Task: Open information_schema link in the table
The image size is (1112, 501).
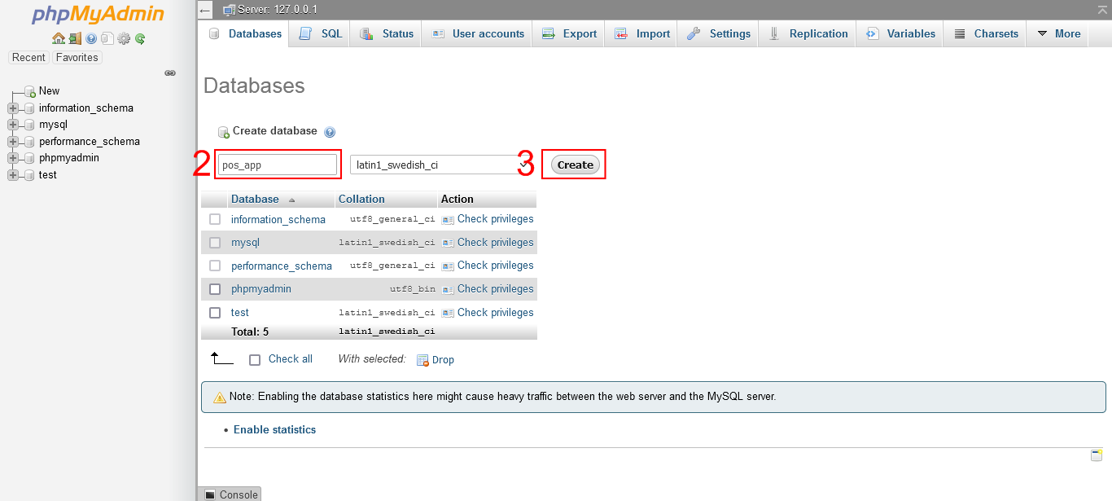Action: (x=278, y=220)
